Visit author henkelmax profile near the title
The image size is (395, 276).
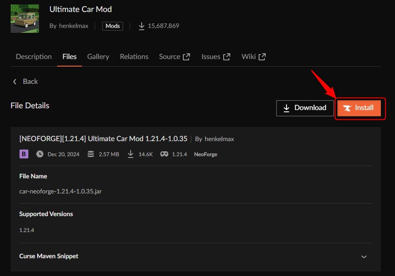point(74,26)
